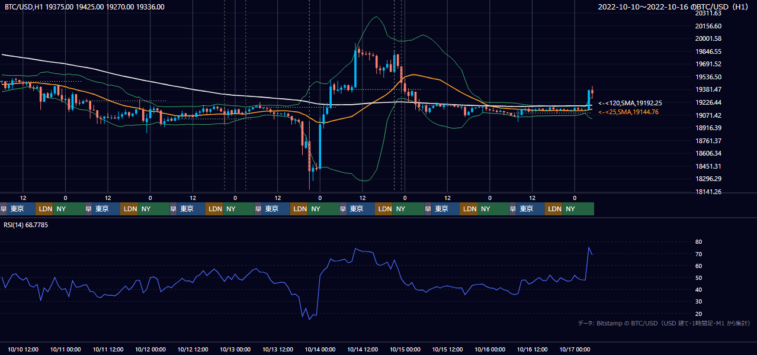
Task: Select the 19846.55 price axis label
Action: [x=708, y=51]
